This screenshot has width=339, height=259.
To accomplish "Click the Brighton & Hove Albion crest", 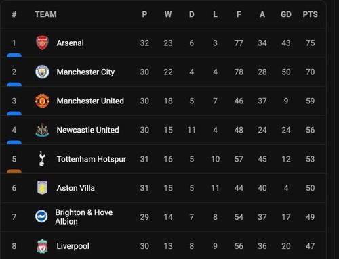I will [41, 216].
